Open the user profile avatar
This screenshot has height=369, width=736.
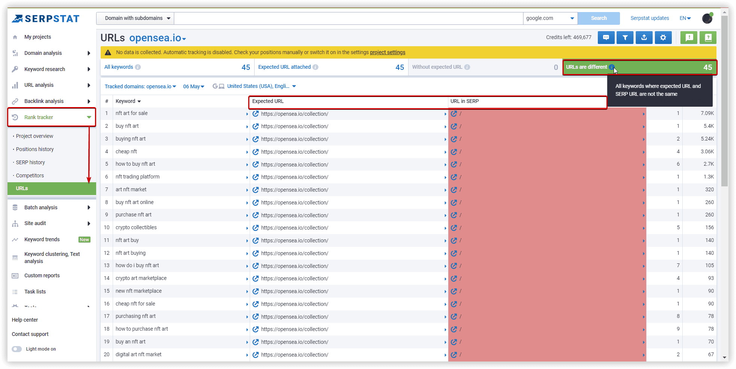[707, 18]
